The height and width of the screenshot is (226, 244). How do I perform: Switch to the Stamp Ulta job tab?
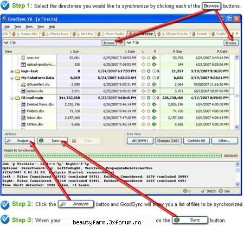(x=25, y=34)
